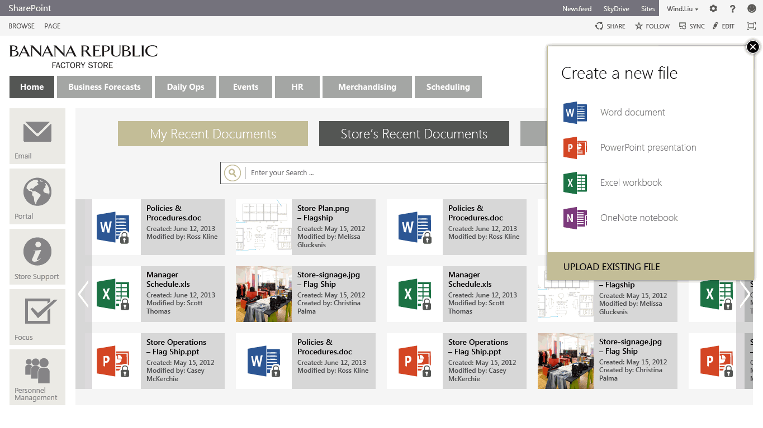Click the help question mark icon
This screenshot has height=428, width=763.
(733, 8)
